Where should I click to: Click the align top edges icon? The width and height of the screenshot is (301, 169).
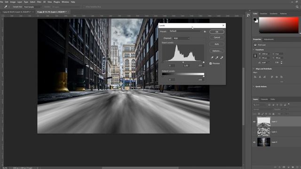coord(272,77)
